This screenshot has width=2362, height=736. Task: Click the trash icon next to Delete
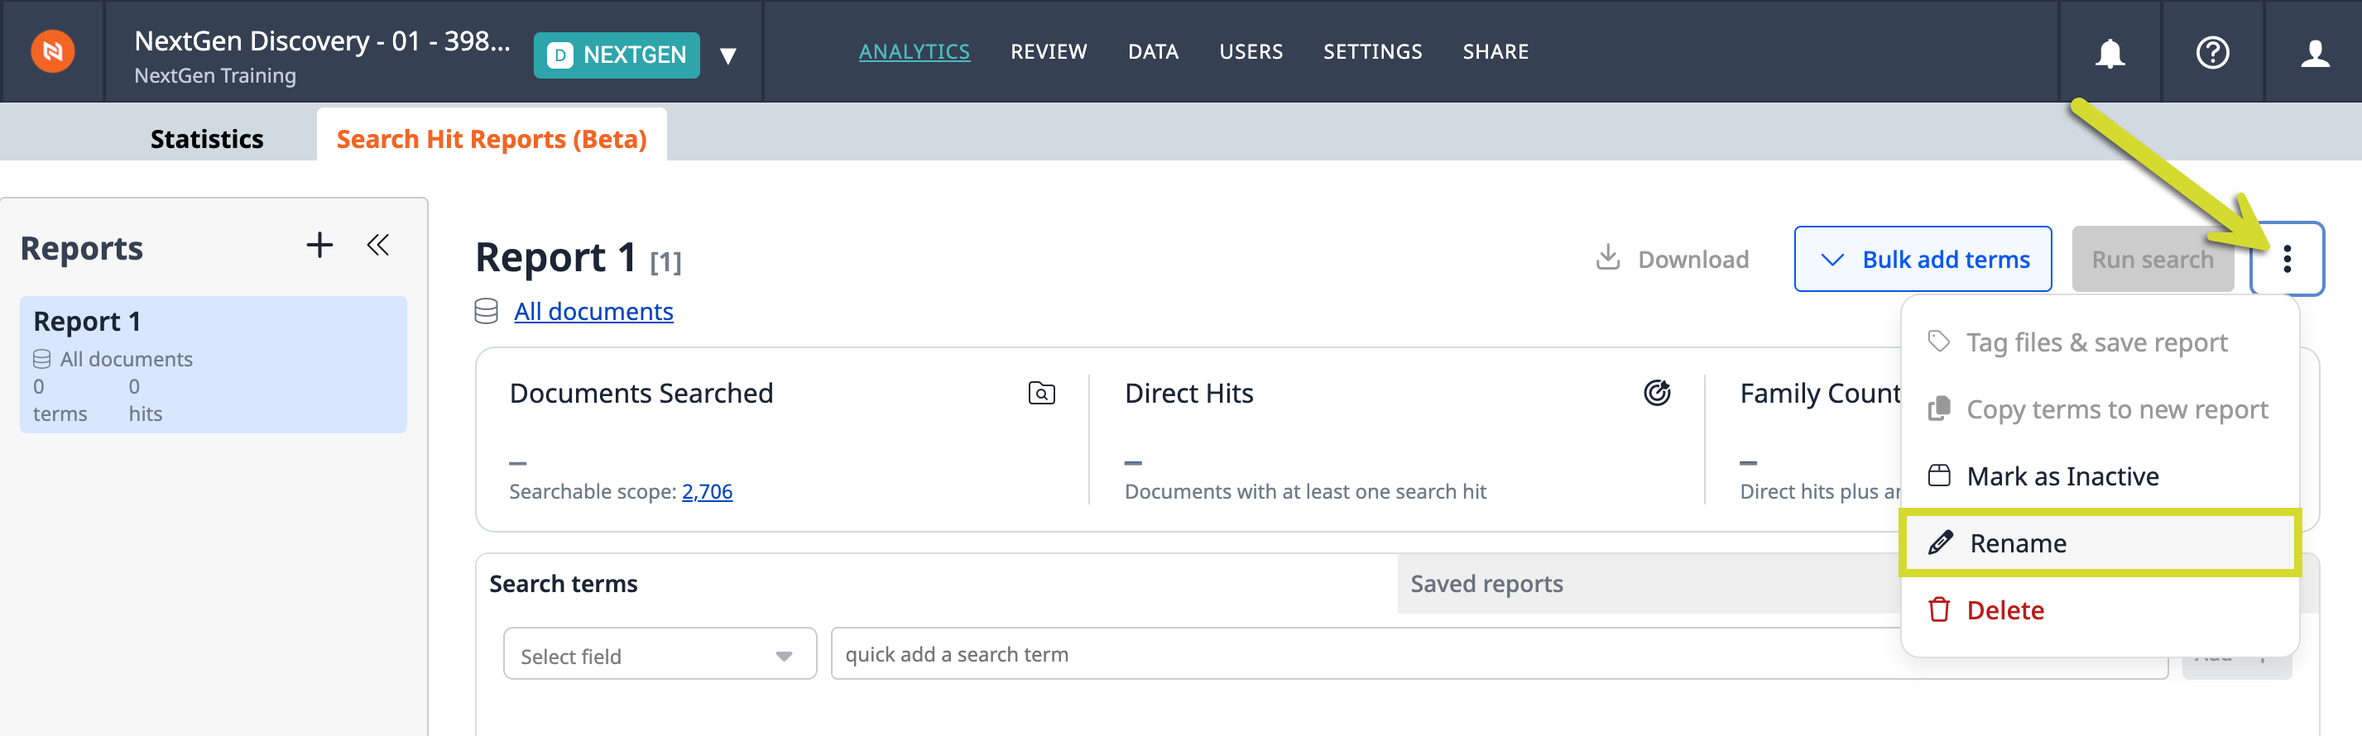tap(1938, 609)
